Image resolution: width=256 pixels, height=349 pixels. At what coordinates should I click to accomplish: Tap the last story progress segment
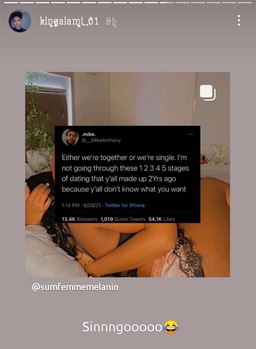click(x=245, y=2)
